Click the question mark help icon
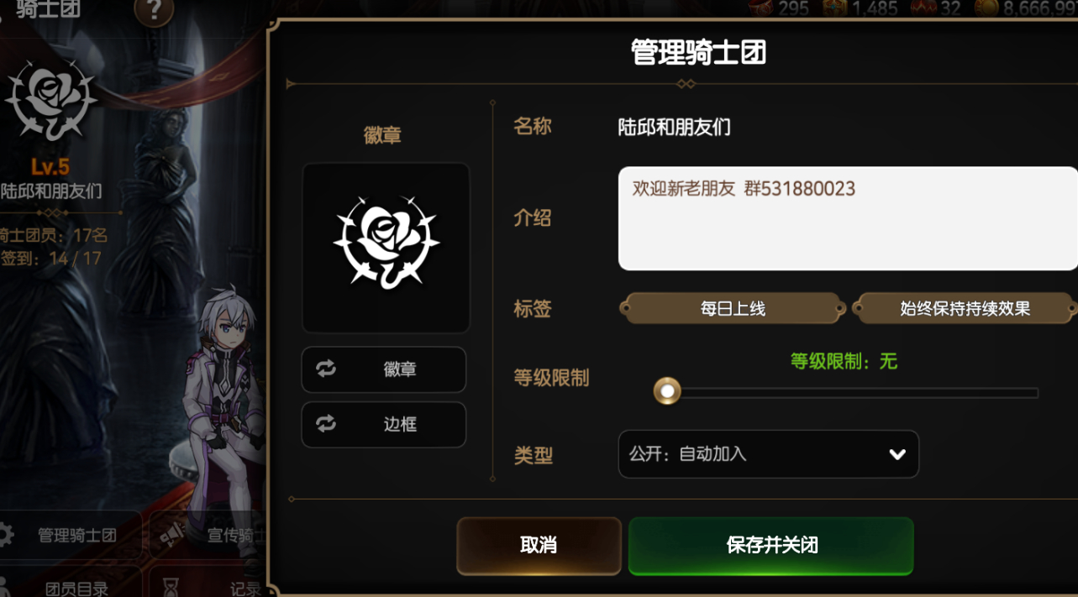Screen dimensions: 1078x597 (154, 10)
